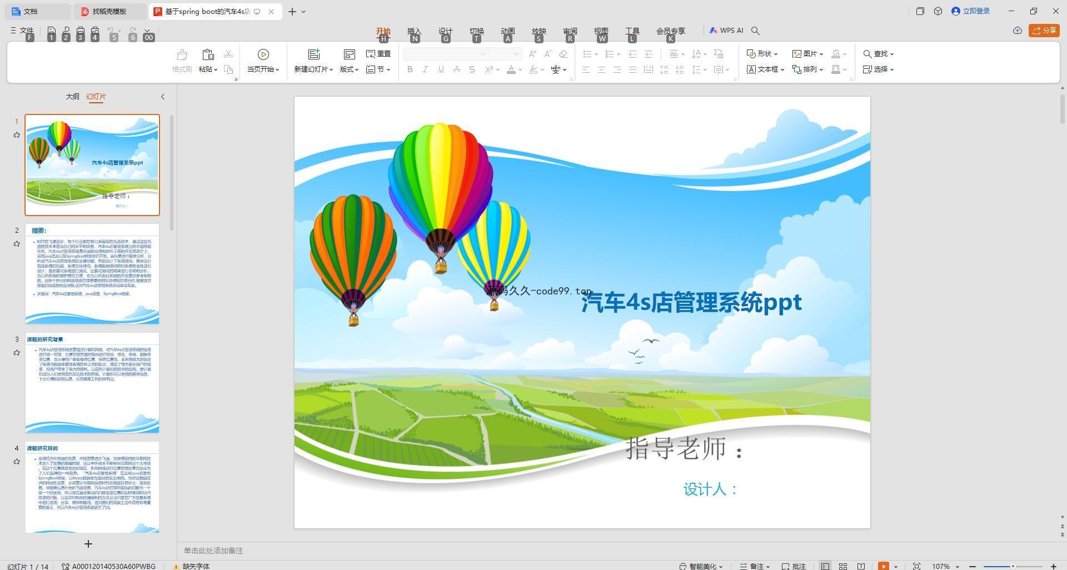
Task: Click the cloud upload icon beside Share
Action: point(1018,31)
